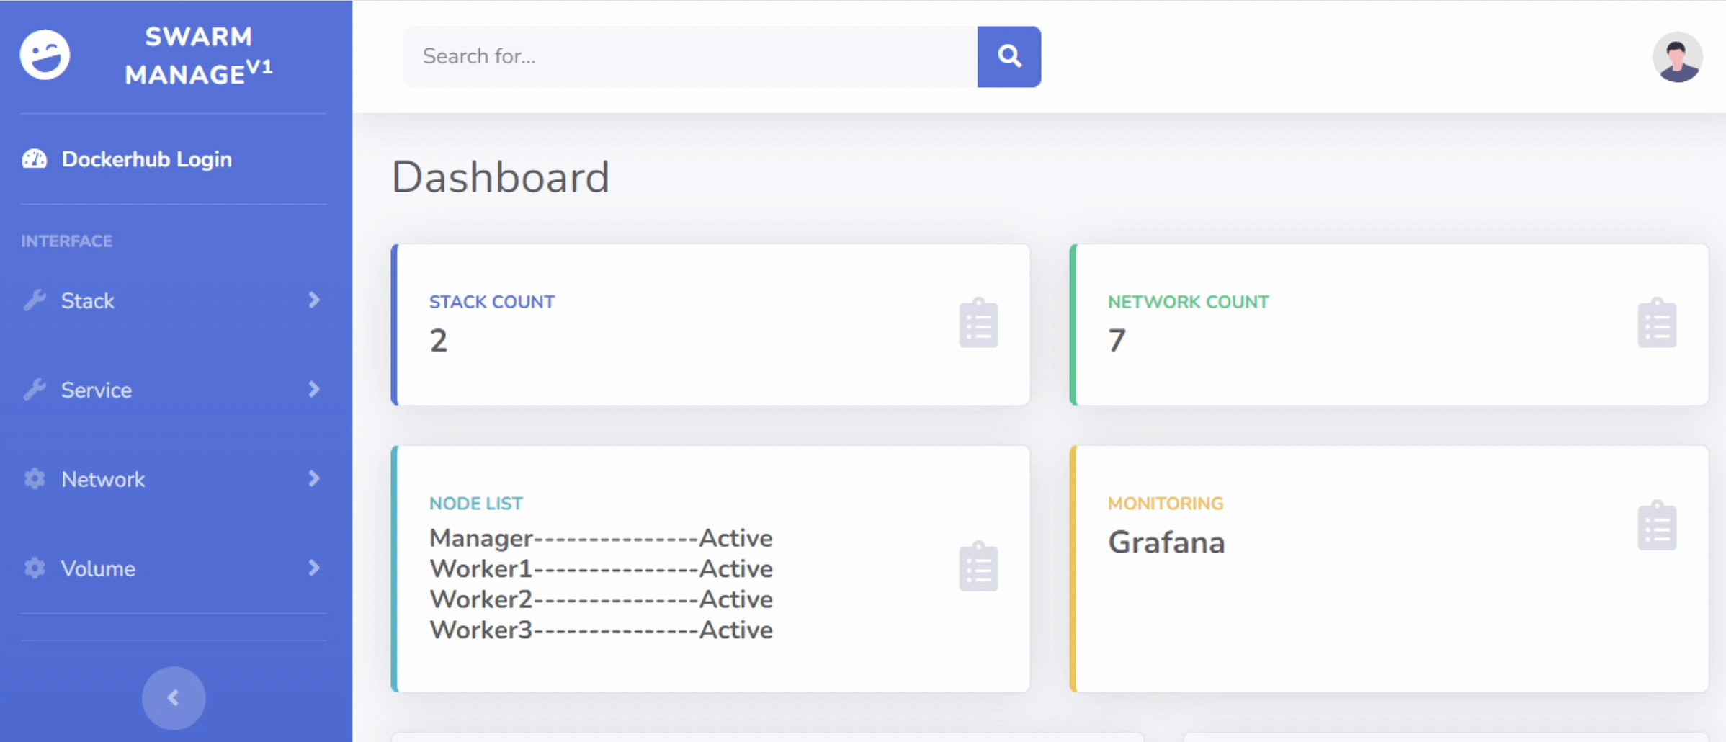Screen dimensions: 1726x742
Task: Click the Dockerhub Login dashboard gauge icon
Action: (x=34, y=159)
